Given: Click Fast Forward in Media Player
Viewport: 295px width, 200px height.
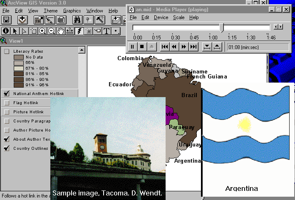Looking at the screenshot, I should (184, 47).
